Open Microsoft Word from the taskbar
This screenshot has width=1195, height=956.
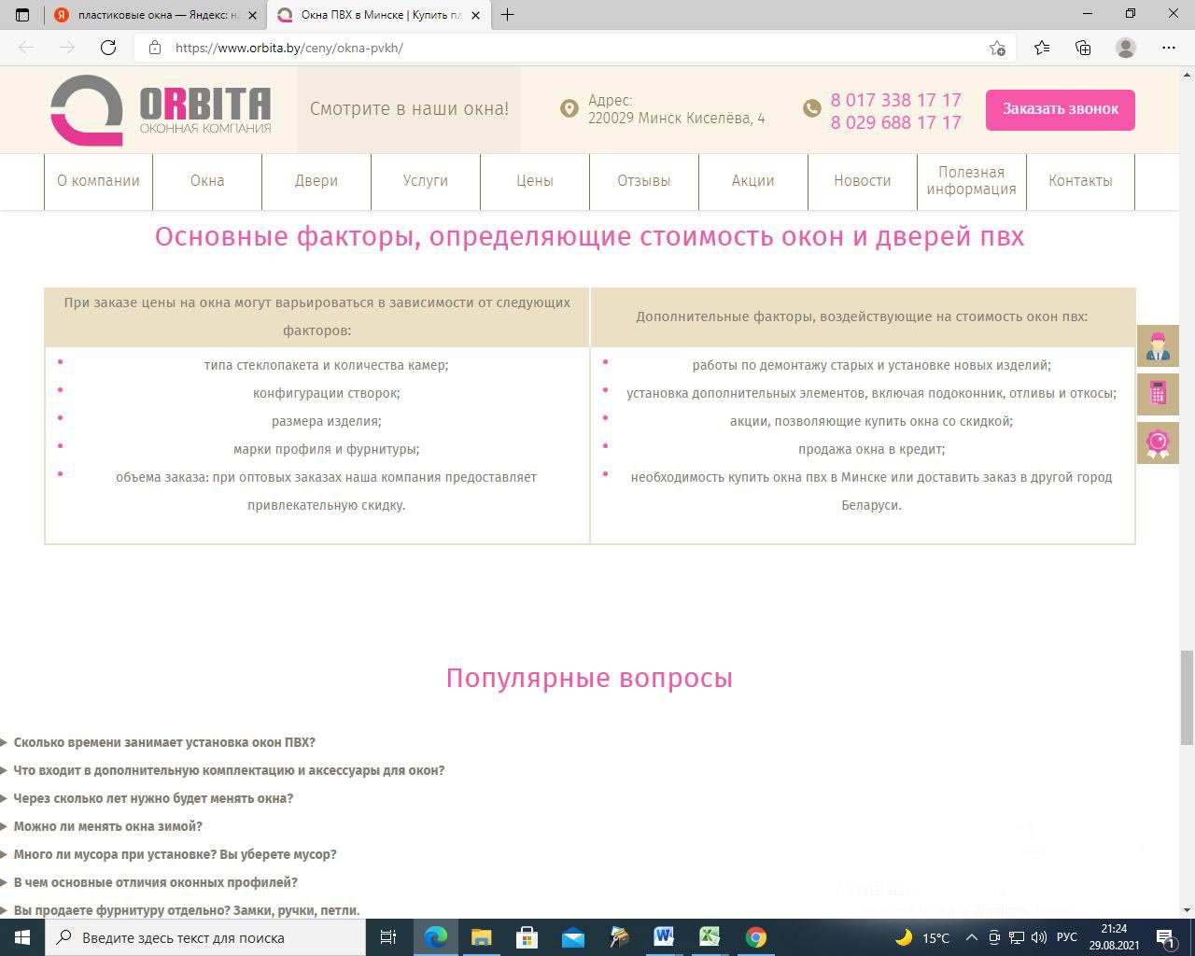(x=664, y=937)
